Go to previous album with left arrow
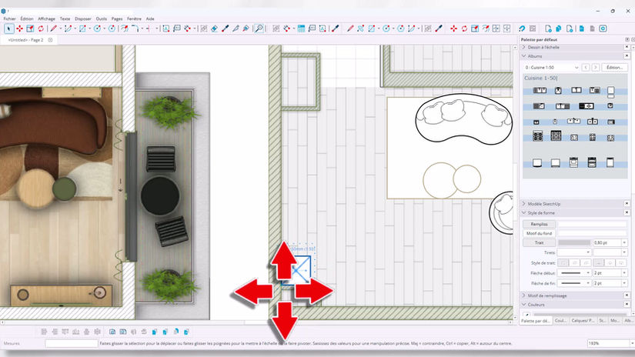The height and width of the screenshot is (357, 635). pos(586,67)
